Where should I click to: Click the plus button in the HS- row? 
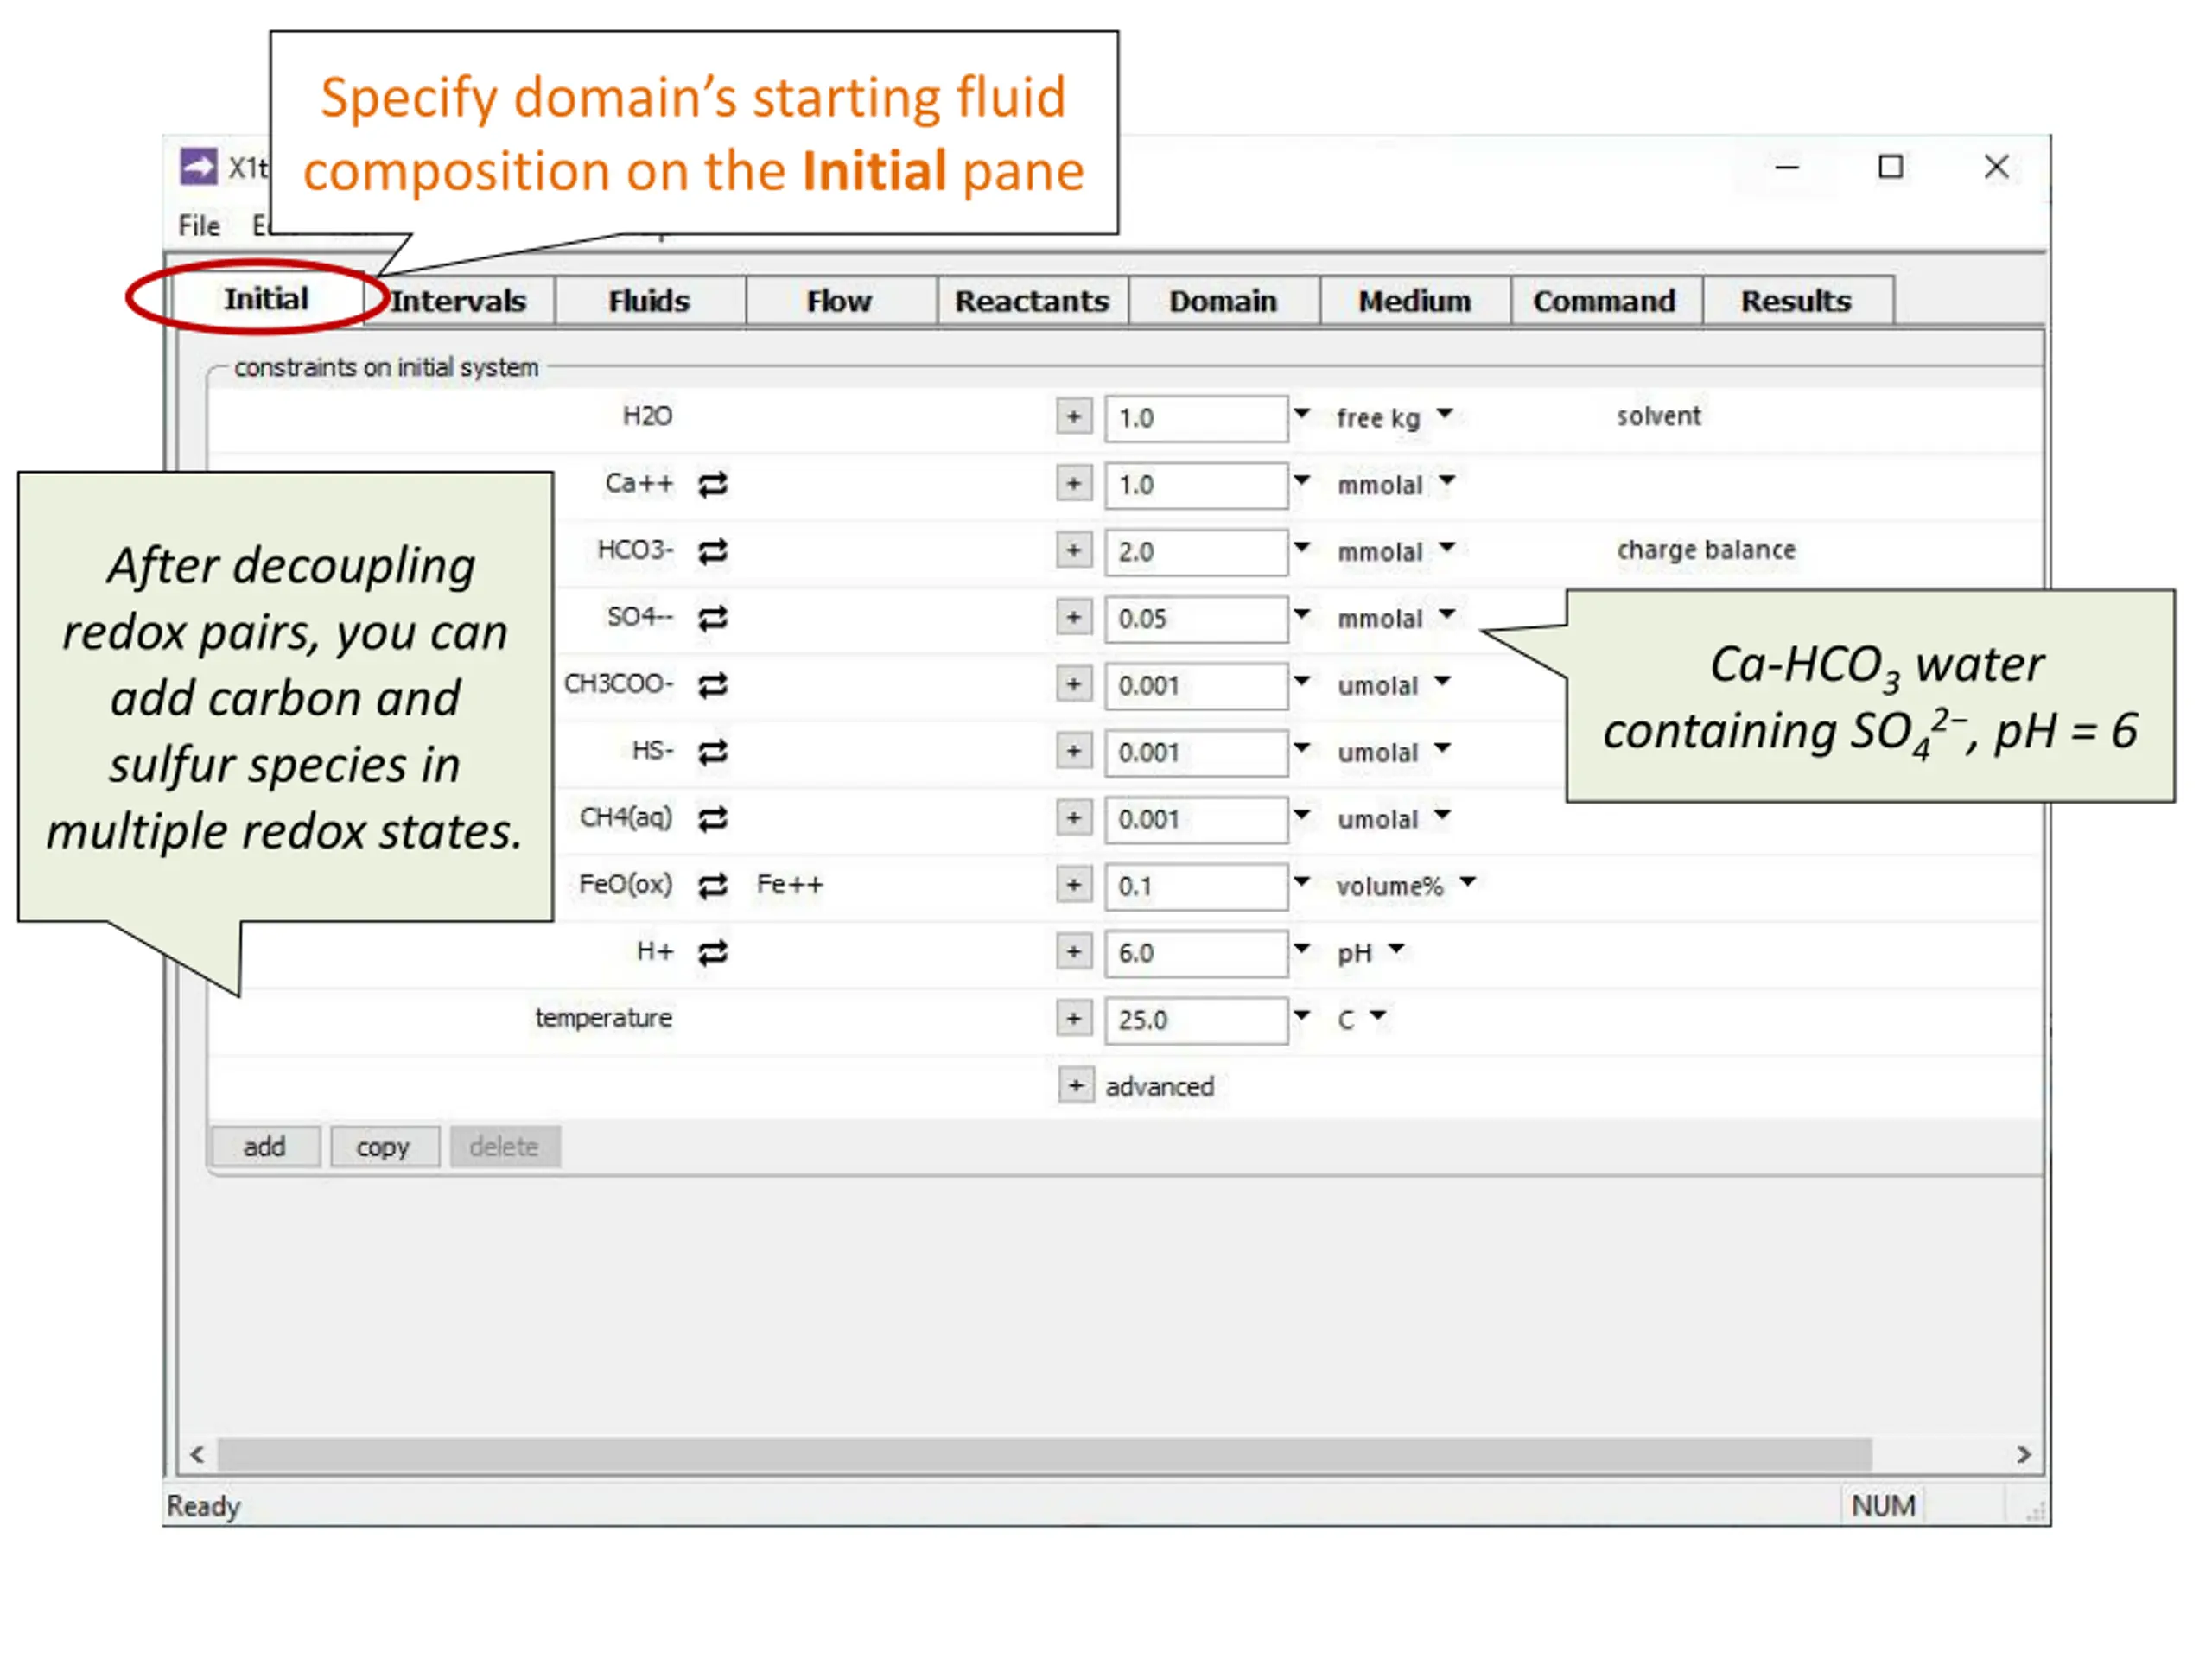tap(1074, 751)
